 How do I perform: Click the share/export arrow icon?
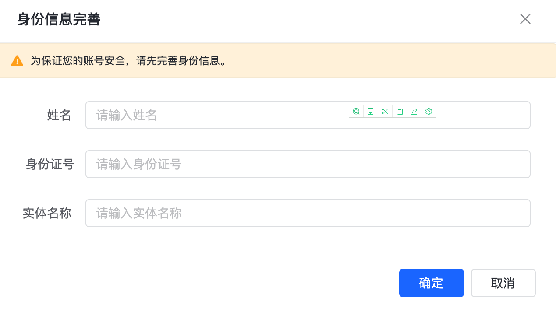(414, 112)
